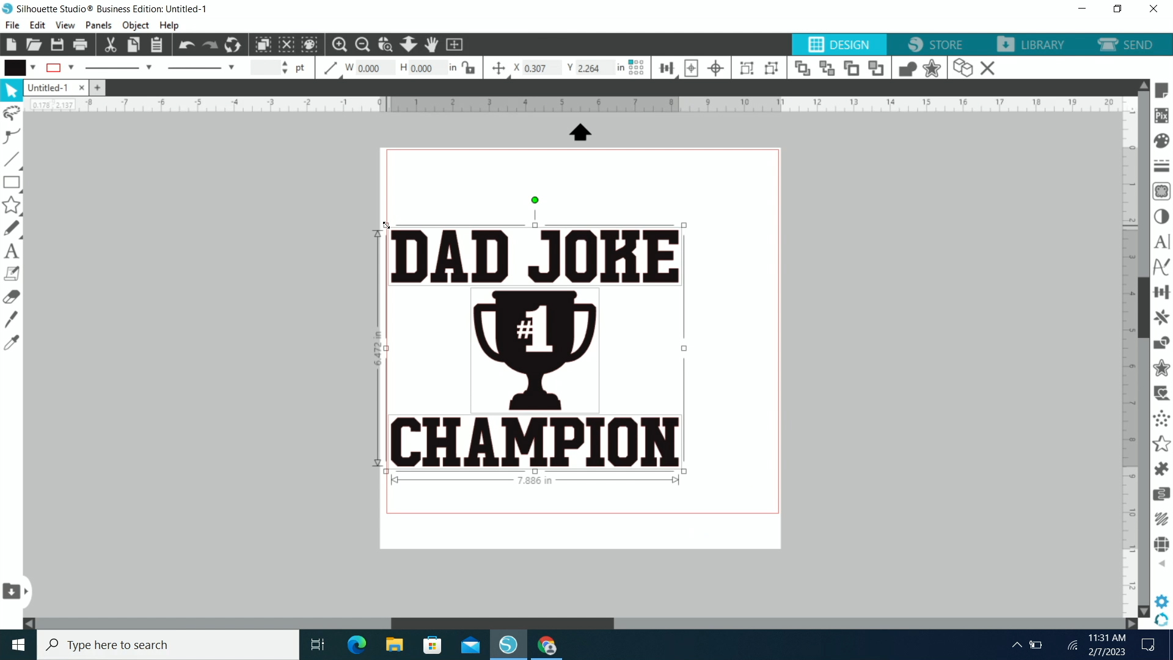Select the Eyedropper tool
1173x660 pixels.
pyautogui.click(x=11, y=343)
